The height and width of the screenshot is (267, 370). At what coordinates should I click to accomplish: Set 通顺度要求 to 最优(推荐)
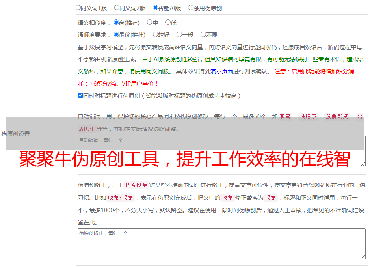[x=116, y=34]
